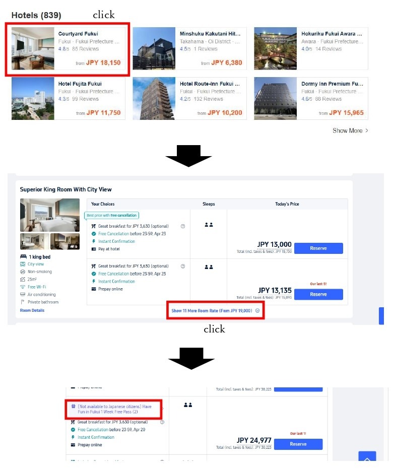
Task: Click the Hotel Fujita Fukui photo
Action: (33, 99)
